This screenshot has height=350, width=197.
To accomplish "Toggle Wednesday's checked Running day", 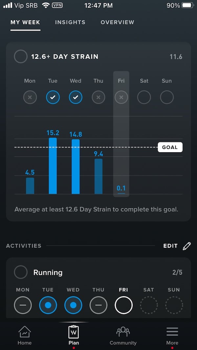I will [x=73, y=305].
